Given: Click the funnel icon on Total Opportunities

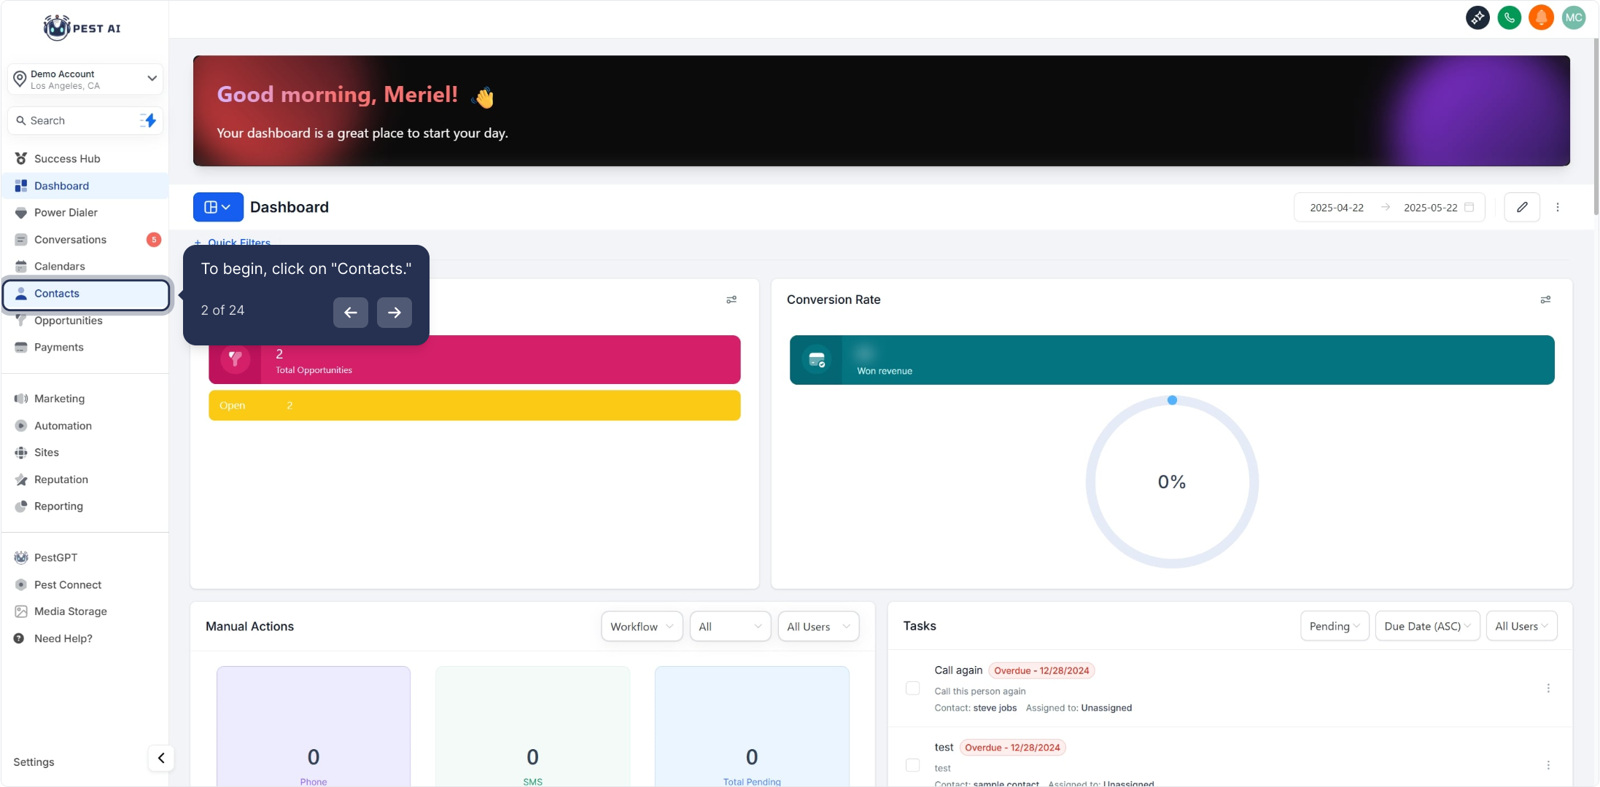Looking at the screenshot, I should (235, 359).
